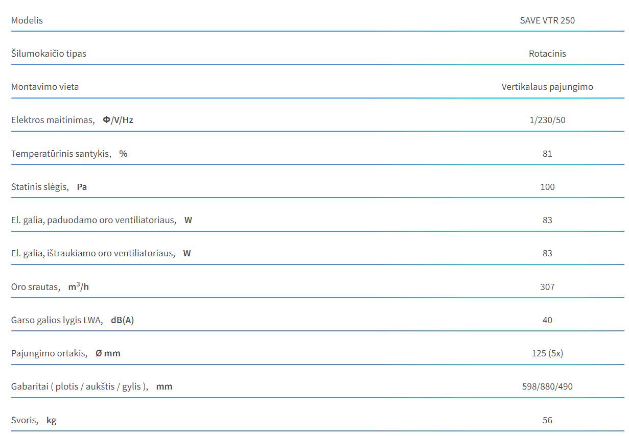Click the 'Oro srautas' label

(x=35, y=287)
